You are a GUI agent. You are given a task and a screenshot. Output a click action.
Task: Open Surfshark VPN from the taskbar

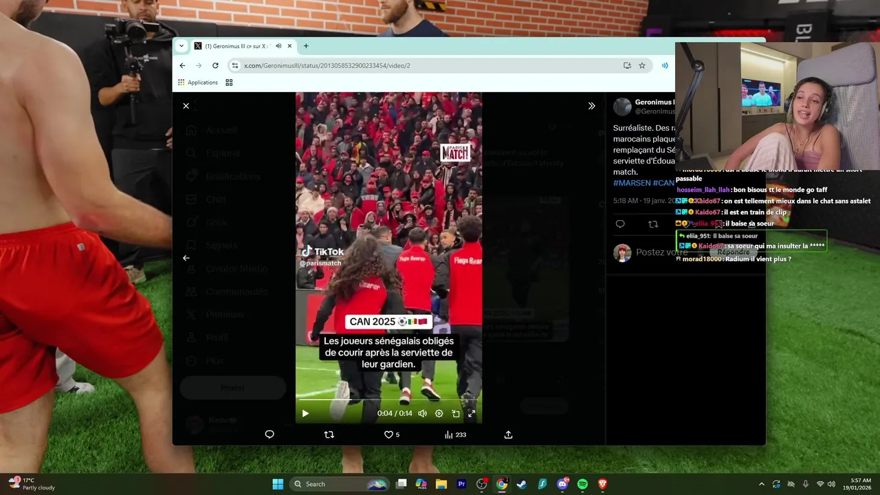[x=542, y=484]
